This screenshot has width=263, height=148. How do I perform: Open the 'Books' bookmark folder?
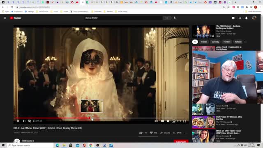(64, 12)
